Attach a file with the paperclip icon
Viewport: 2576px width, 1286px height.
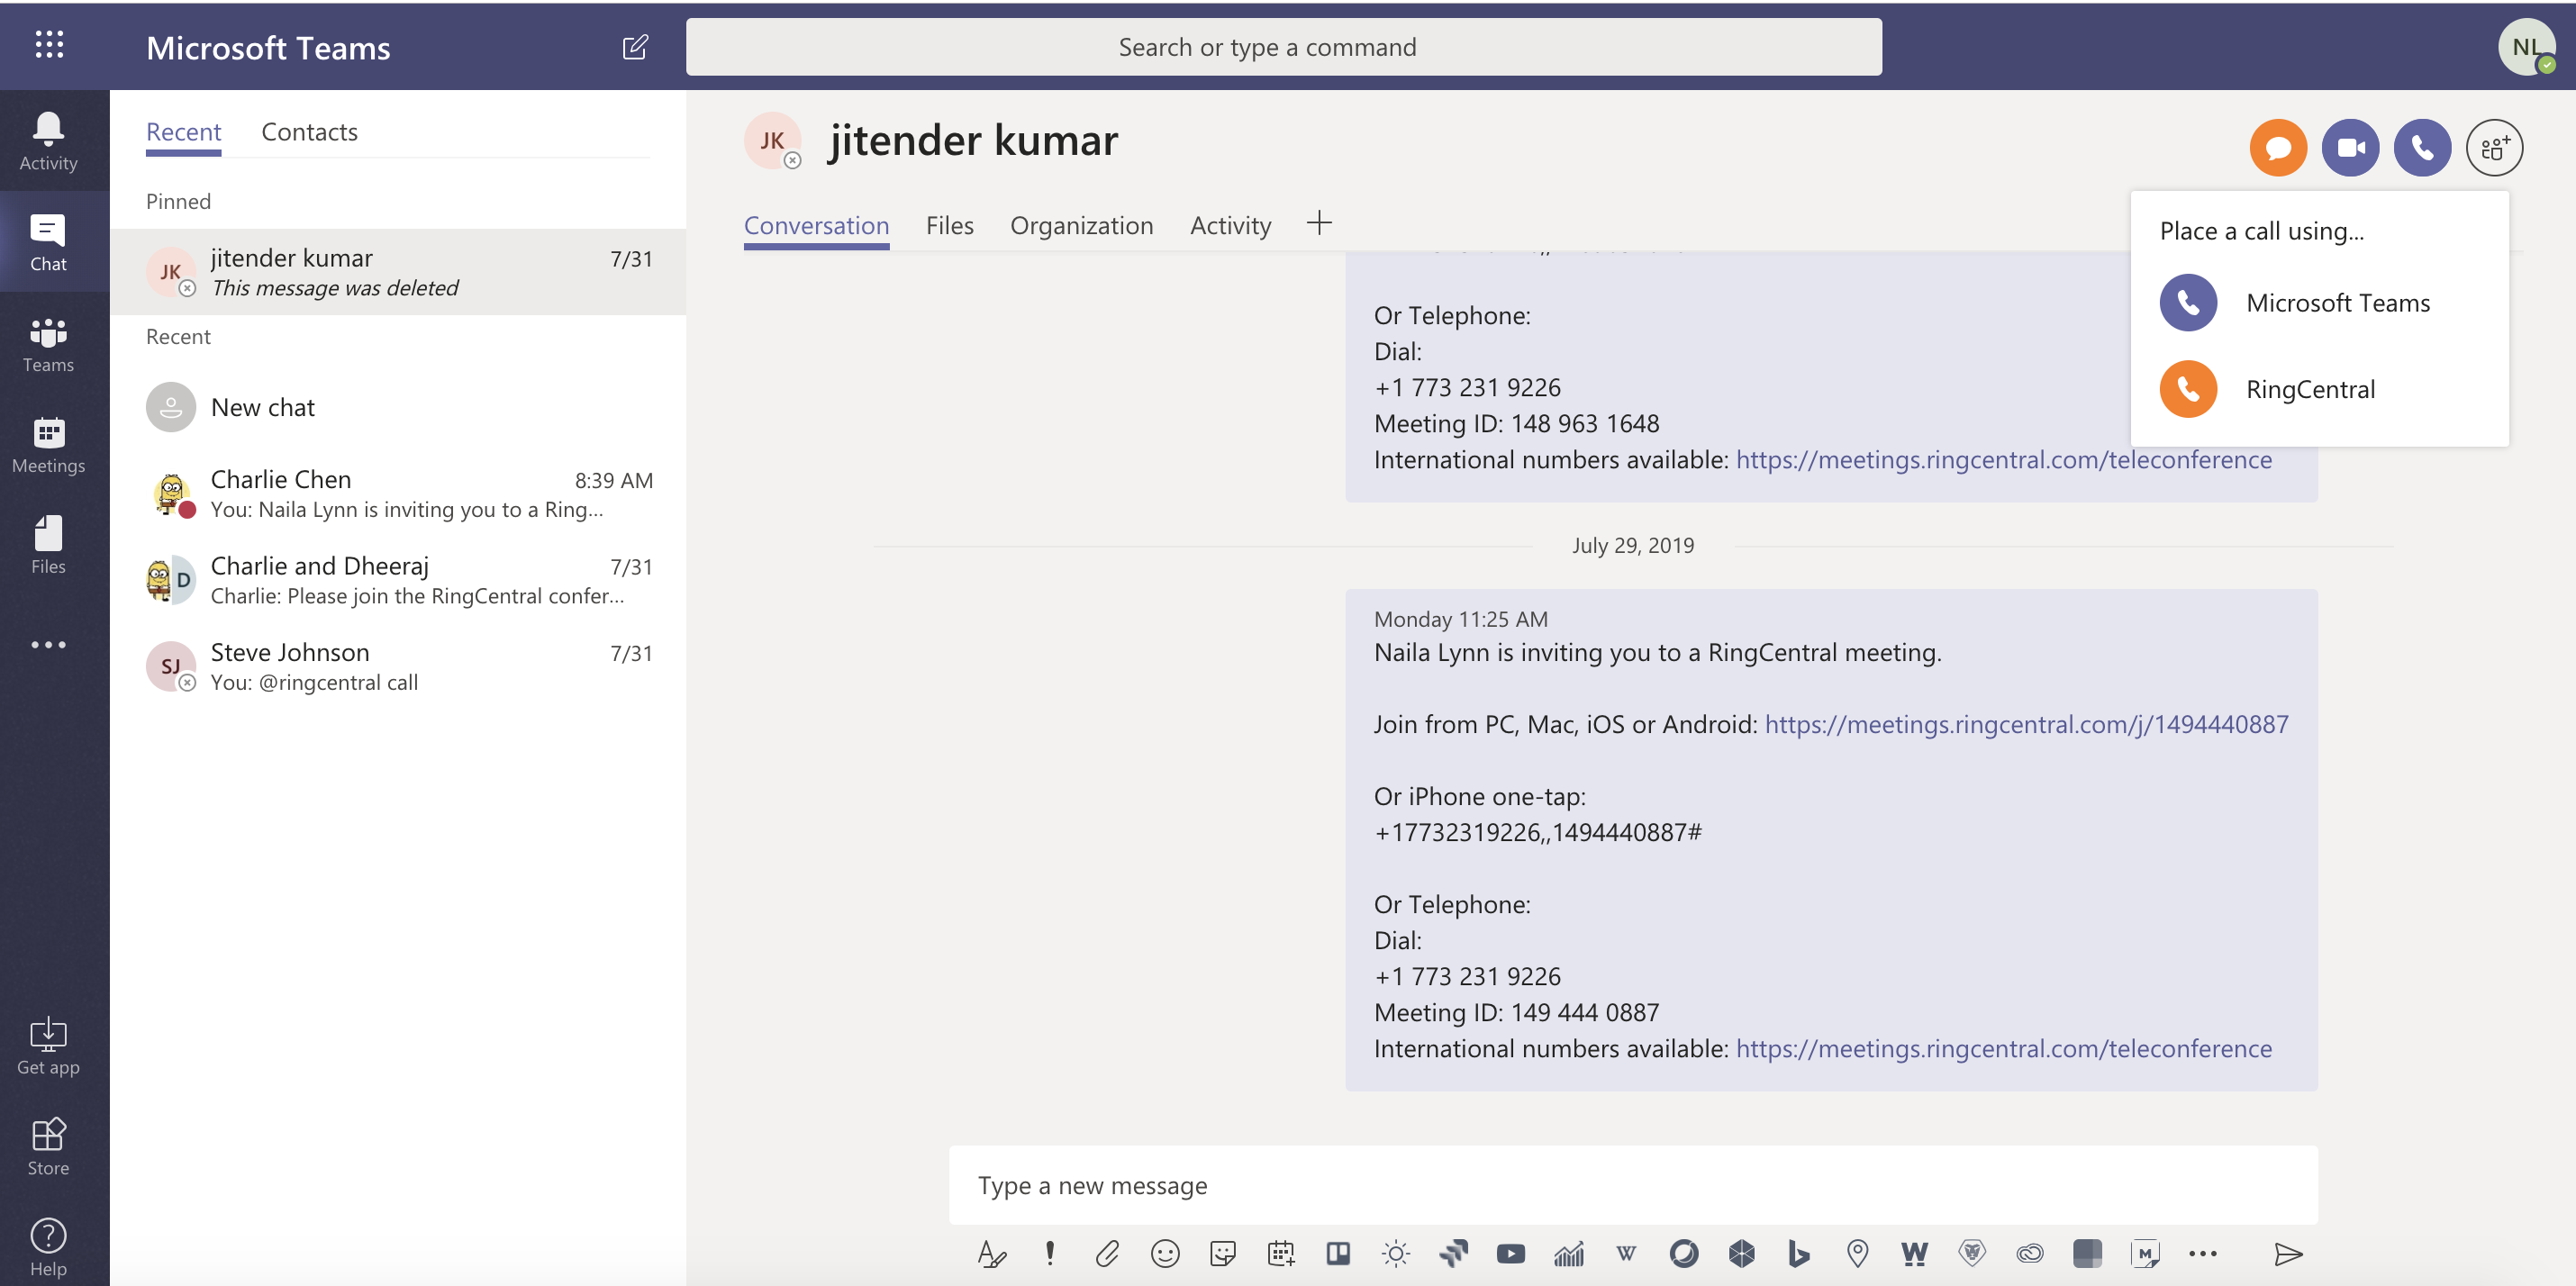[1107, 1253]
